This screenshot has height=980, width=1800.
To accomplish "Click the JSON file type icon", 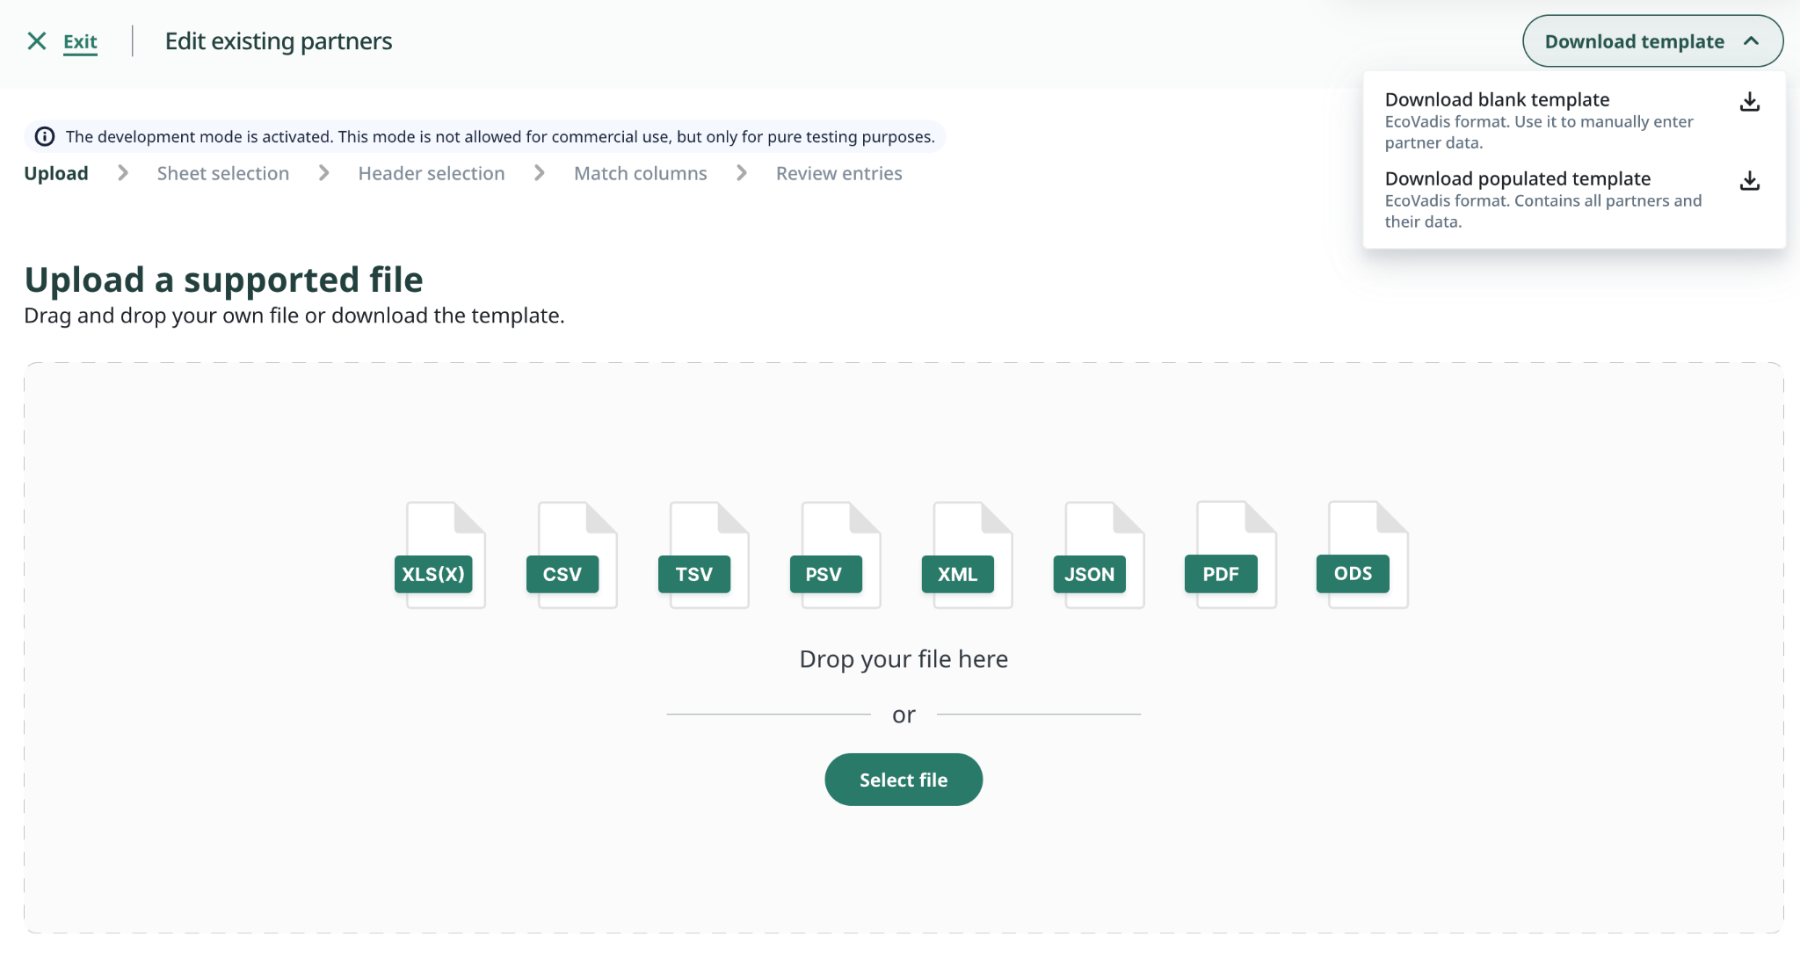I will pos(1100,555).
